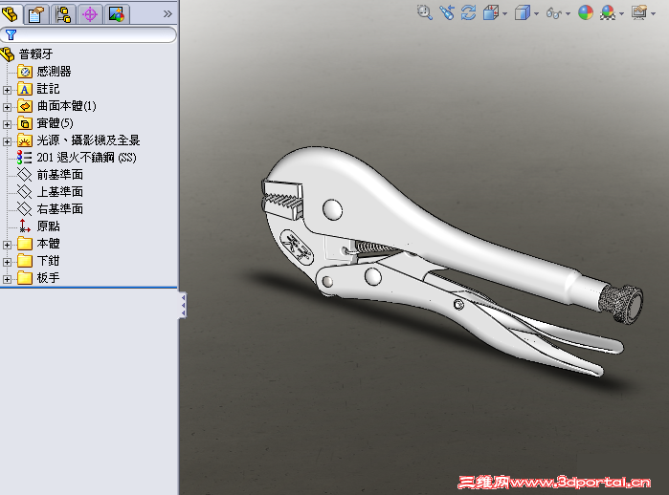Click the 感測器 sensors folder icon

point(25,72)
